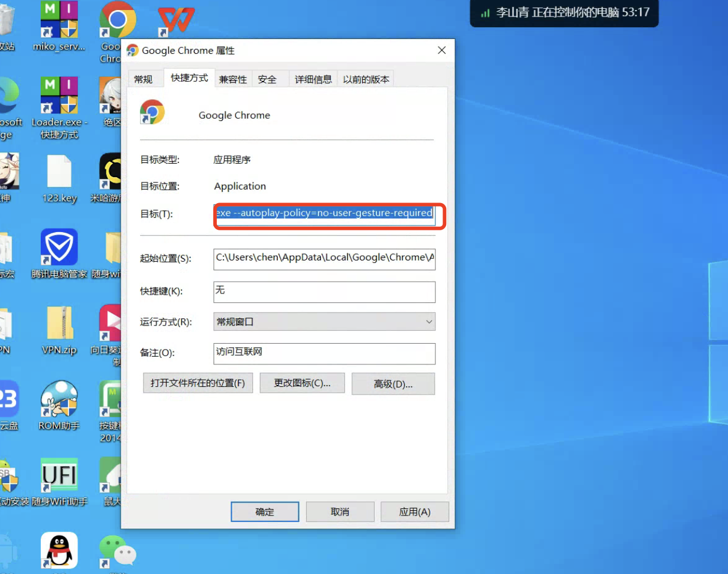The width and height of the screenshot is (728, 574).
Task: Open the 以前的版本 tab
Action: (366, 79)
